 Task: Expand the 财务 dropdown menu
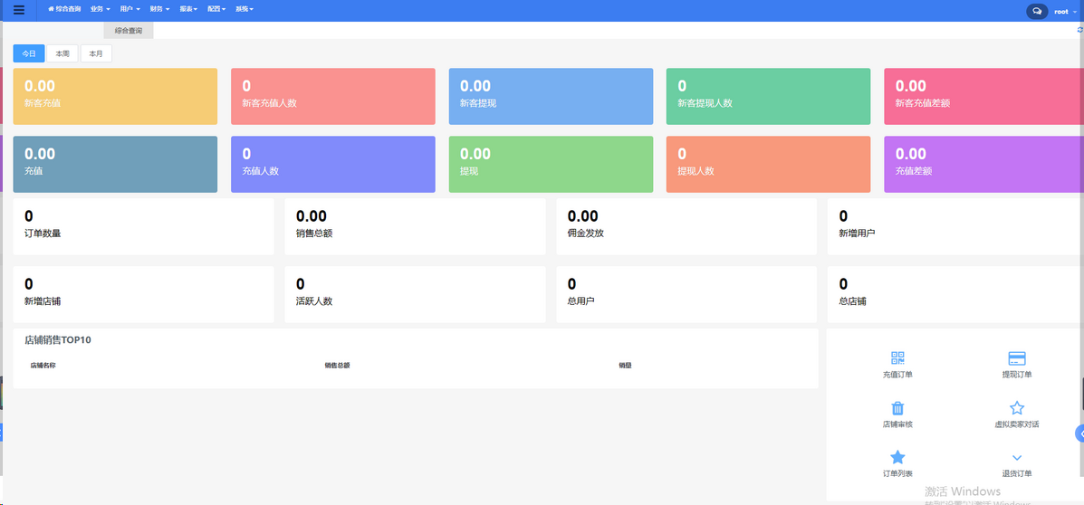click(x=159, y=9)
